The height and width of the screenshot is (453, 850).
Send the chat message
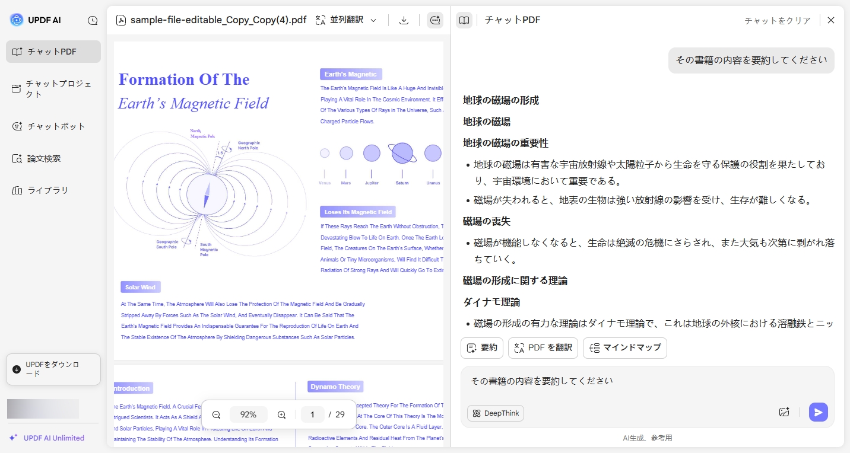point(819,412)
